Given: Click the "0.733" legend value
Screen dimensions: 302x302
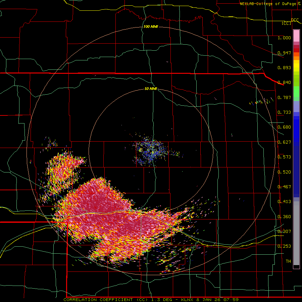Looking at the screenshot, I should [x=284, y=112].
